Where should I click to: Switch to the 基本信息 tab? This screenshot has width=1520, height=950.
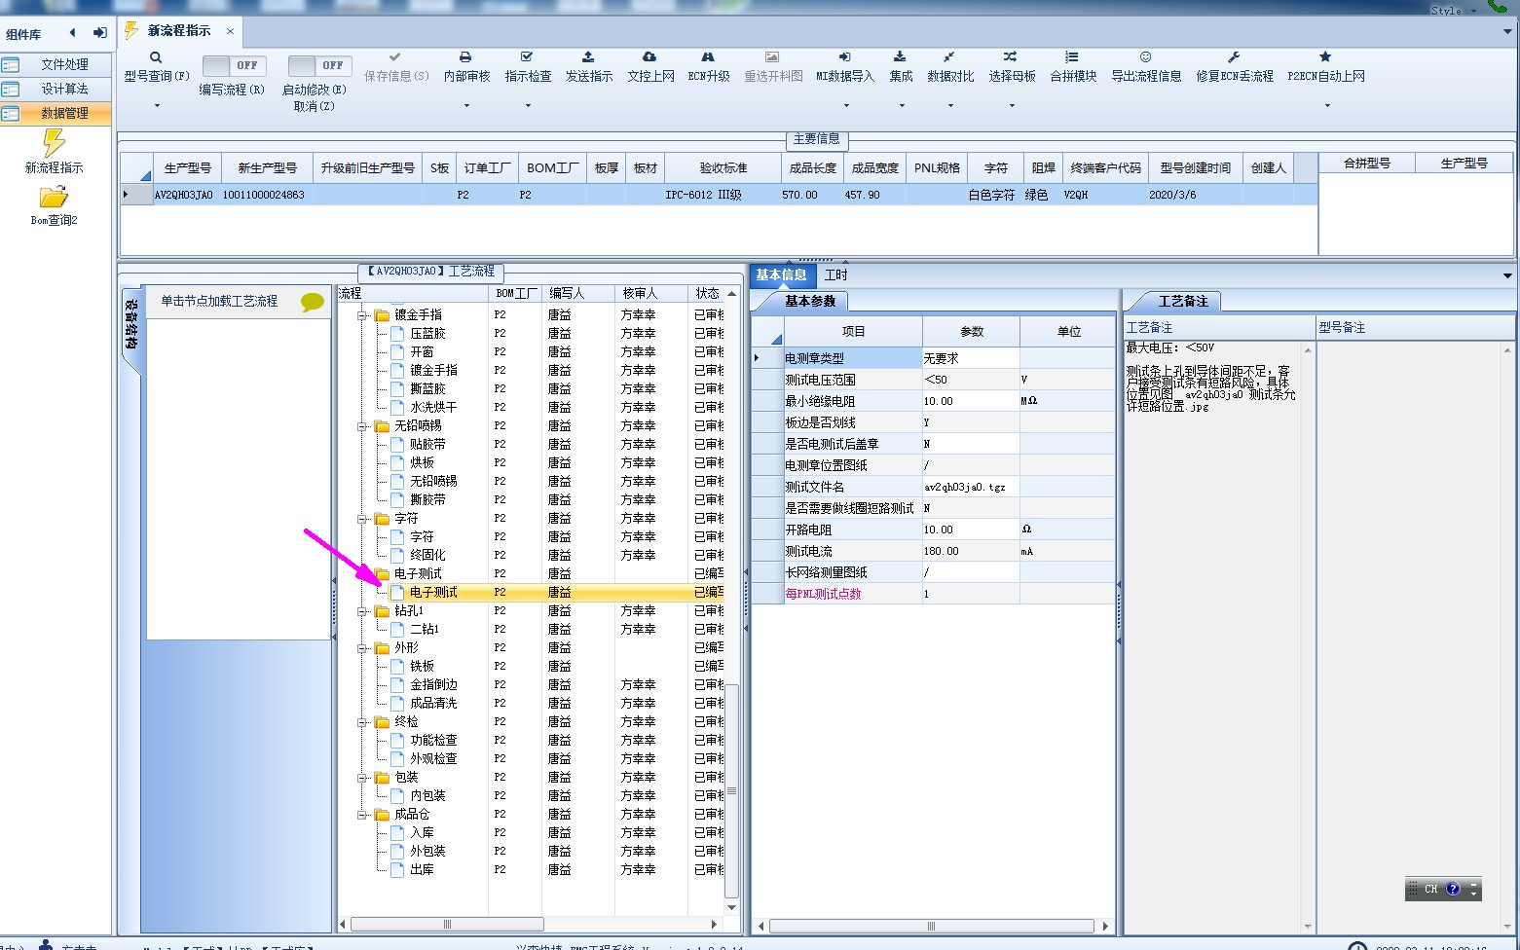(781, 275)
